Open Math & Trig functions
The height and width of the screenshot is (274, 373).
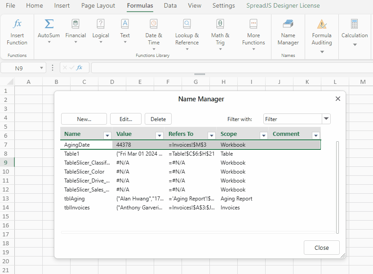click(x=220, y=24)
